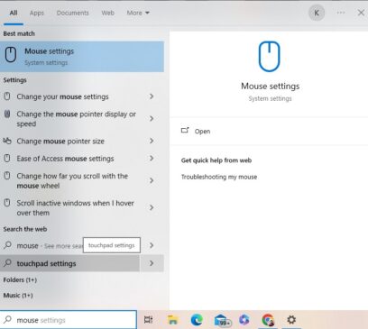Select mouse See more search results

tap(69, 245)
